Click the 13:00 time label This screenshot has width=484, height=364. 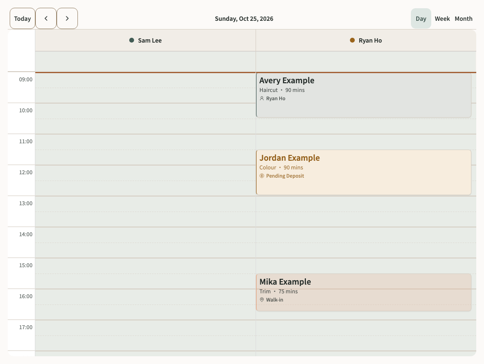point(26,203)
